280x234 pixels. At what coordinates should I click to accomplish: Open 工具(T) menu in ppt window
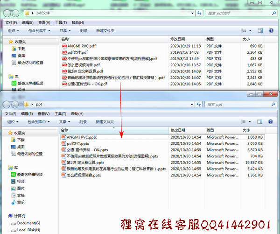(x=61, y=113)
